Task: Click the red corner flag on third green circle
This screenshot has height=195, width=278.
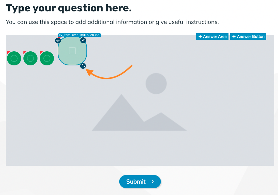Action: (41, 53)
